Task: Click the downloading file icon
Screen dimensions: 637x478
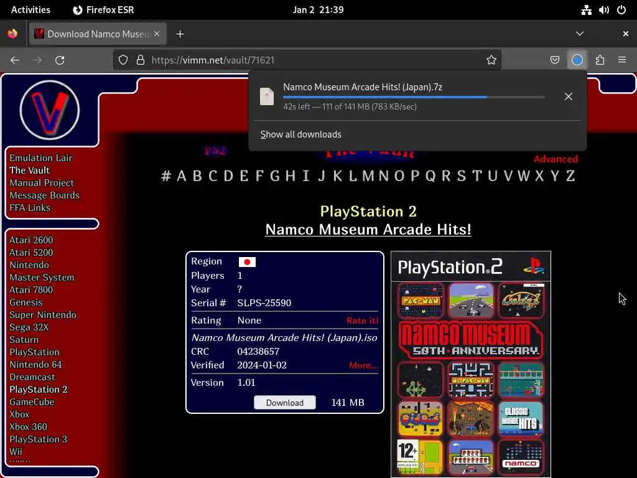Action: [x=267, y=96]
